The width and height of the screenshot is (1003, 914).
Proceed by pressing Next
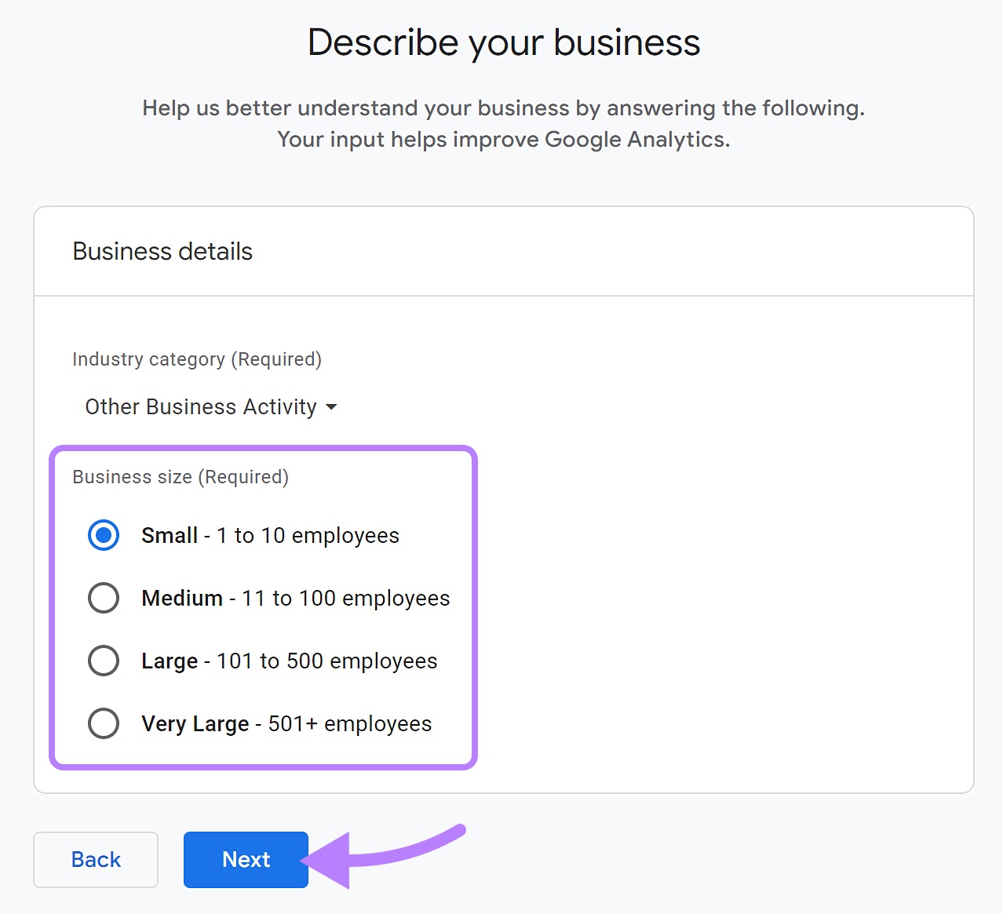(x=245, y=859)
